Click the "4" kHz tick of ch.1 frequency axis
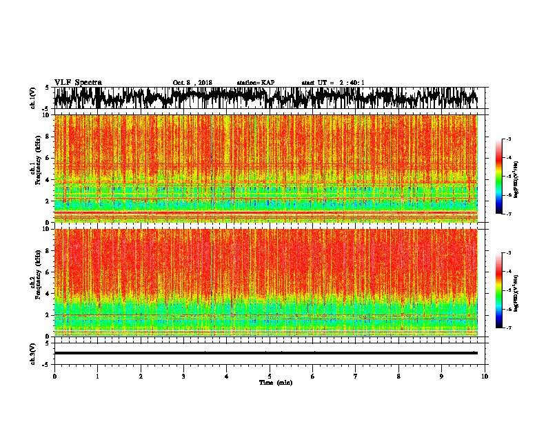The image size is (546, 422). tap(48, 180)
